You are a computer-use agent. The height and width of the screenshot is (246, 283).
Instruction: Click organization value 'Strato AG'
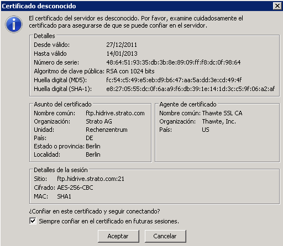(99, 121)
